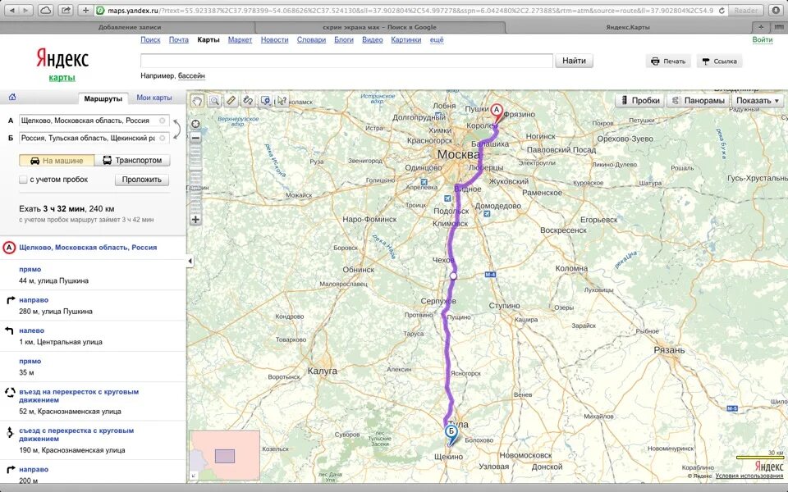Reload the page with refresh icon
This screenshot has width=788, height=492.
click(x=722, y=10)
